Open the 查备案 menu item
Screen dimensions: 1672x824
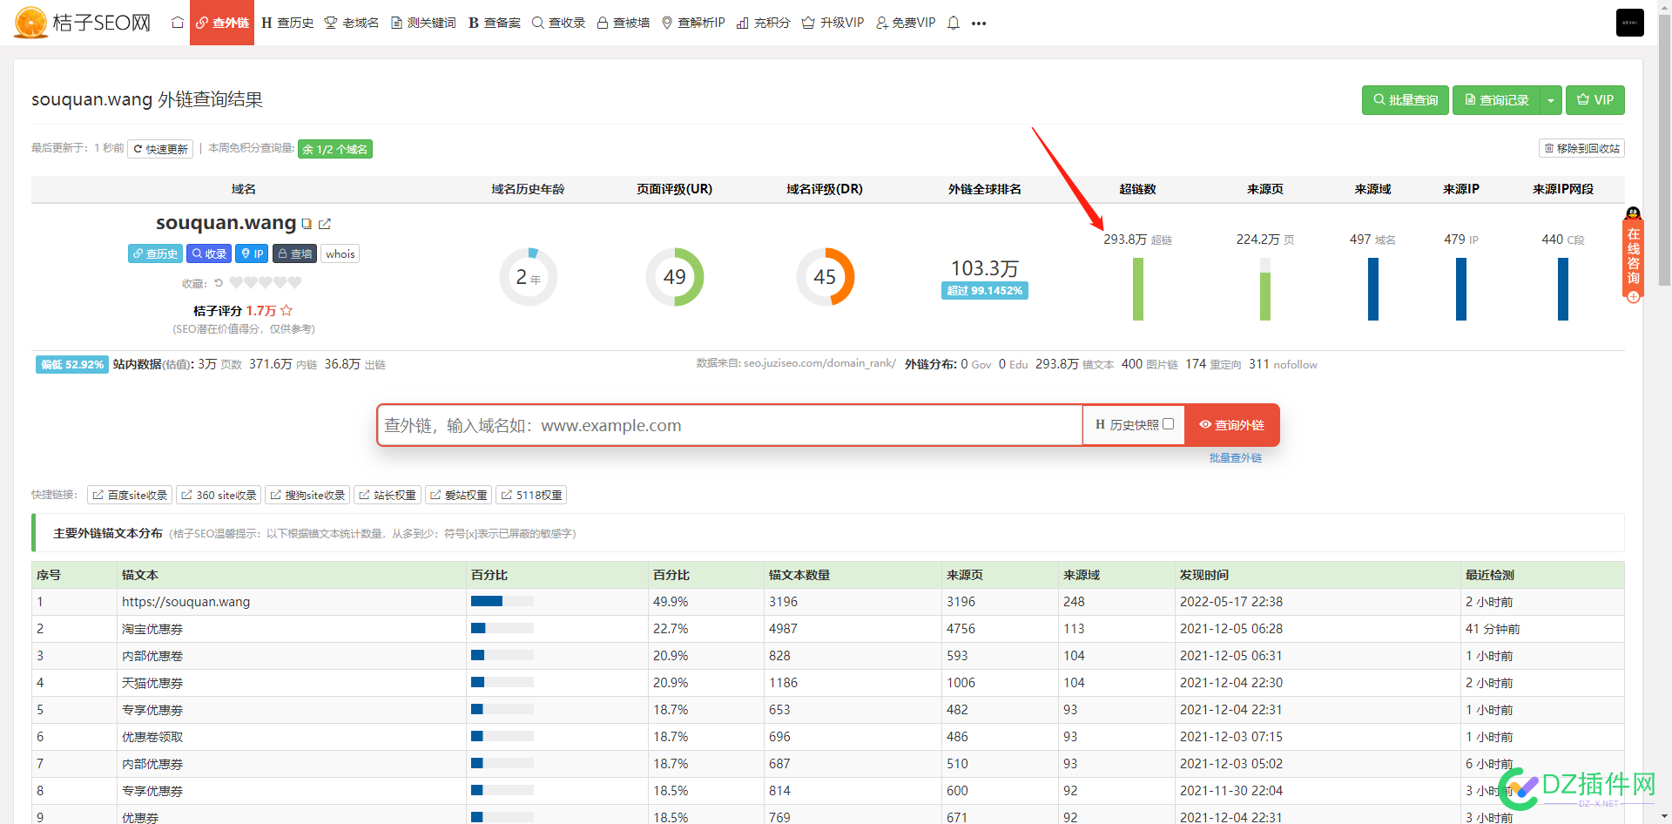(x=495, y=23)
